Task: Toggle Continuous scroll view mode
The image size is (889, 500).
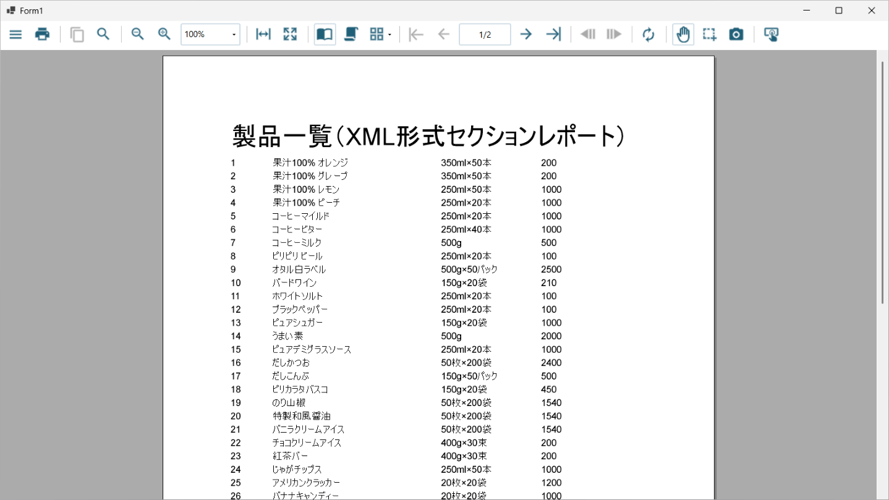Action: click(351, 35)
